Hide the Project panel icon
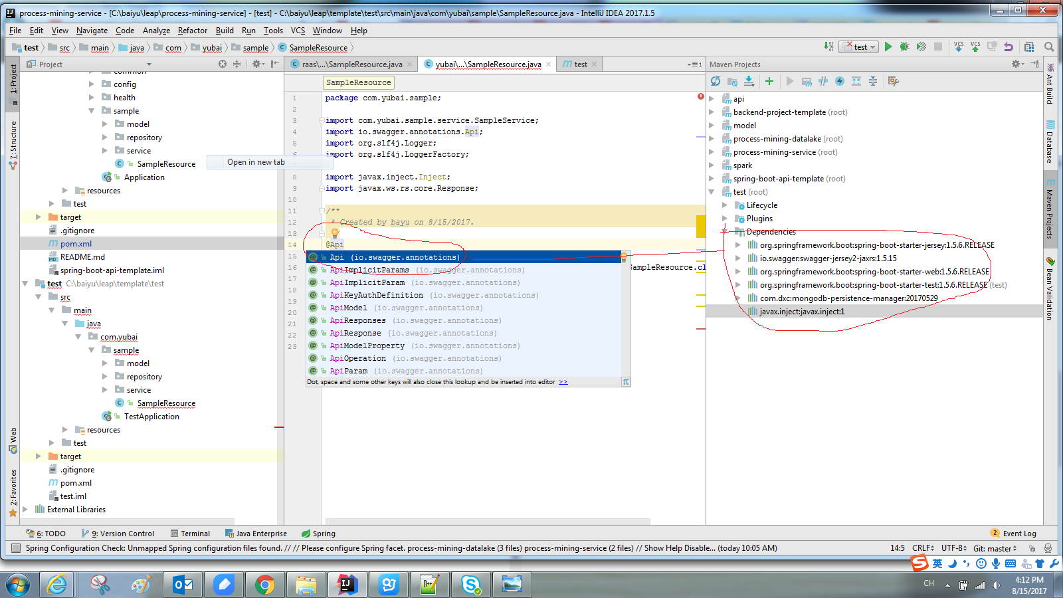The width and height of the screenshot is (1063, 598). (x=275, y=64)
